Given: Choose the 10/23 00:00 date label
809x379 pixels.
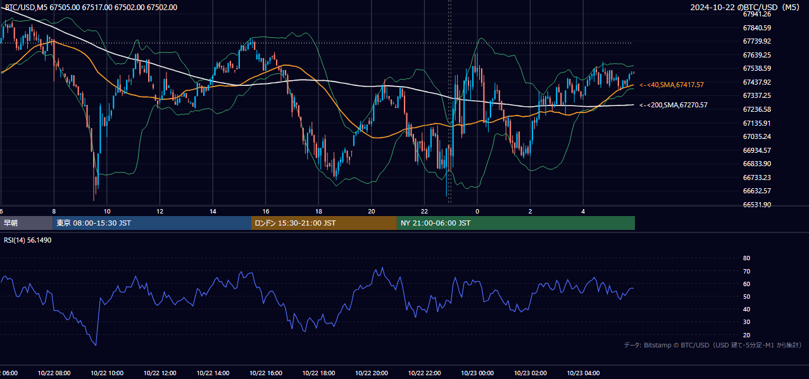Looking at the screenshot, I should (x=477, y=373).
